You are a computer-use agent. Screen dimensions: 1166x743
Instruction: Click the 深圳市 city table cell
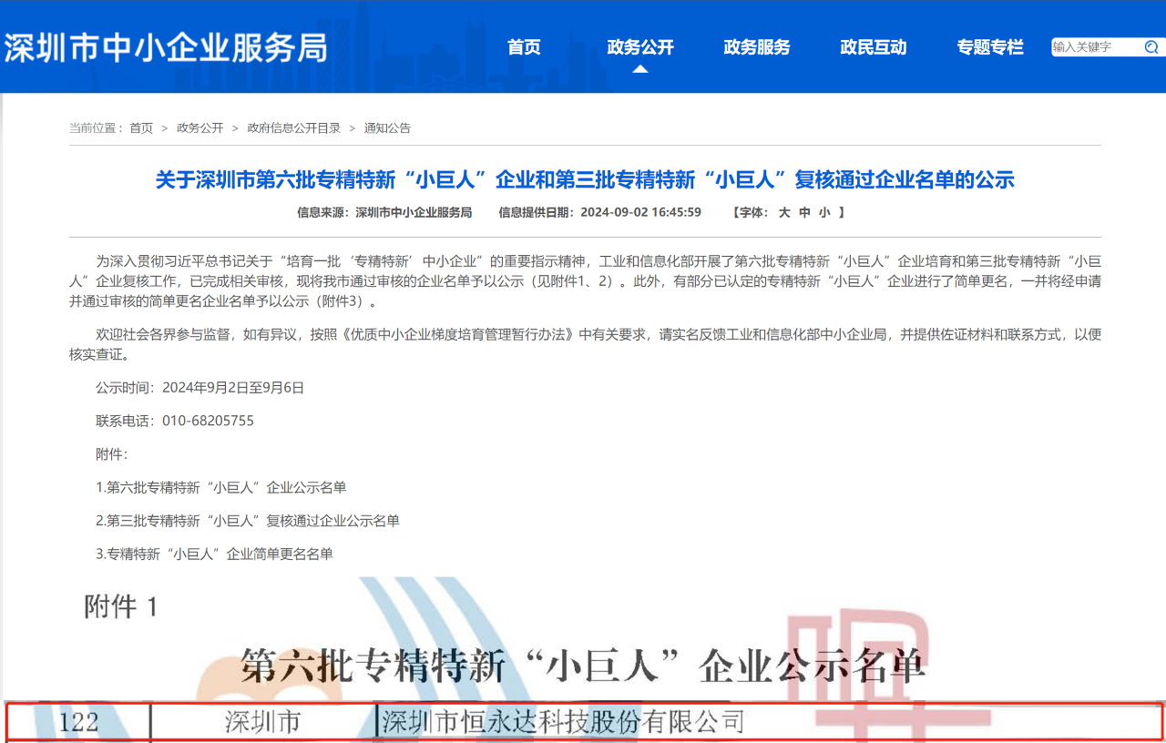tap(263, 723)
